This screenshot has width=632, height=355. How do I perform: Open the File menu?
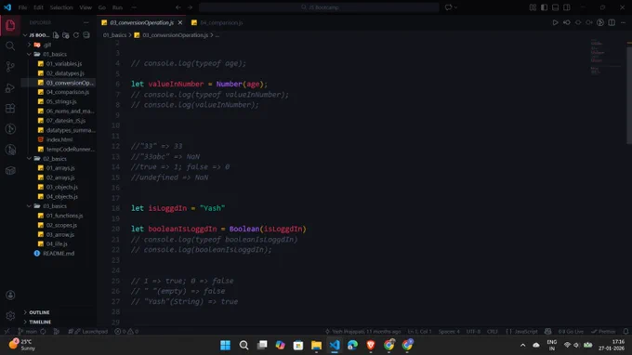tap(22, 7)
